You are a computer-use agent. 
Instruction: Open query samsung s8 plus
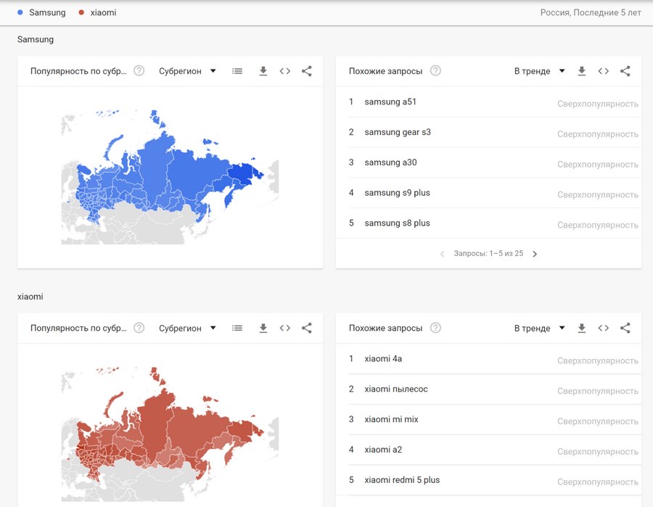[398, 223]
